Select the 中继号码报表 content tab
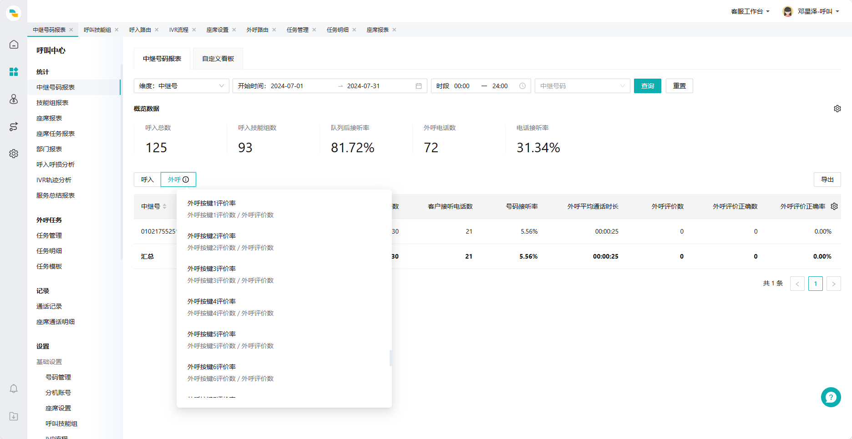Image resolution: width=852 pixels, height=439 pixels. [162, 59]
